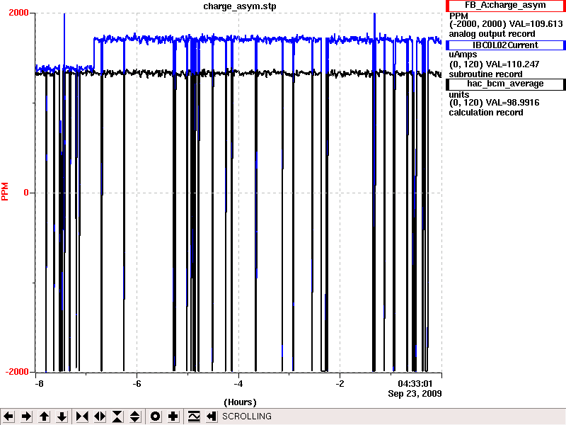Click the -8 hours axis tick label

(x=40, y=384)
